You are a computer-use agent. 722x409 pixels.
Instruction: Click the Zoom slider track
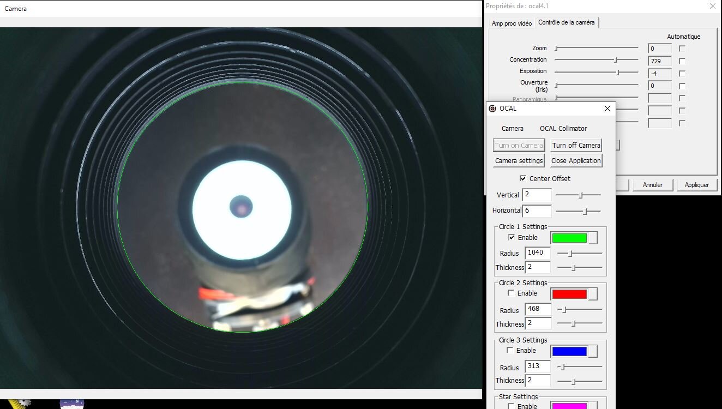(597, 48)
